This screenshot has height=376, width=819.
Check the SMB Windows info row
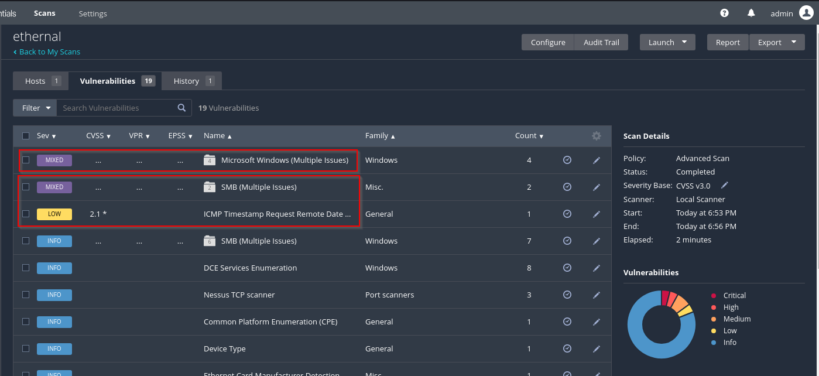(x=26, y=241)
